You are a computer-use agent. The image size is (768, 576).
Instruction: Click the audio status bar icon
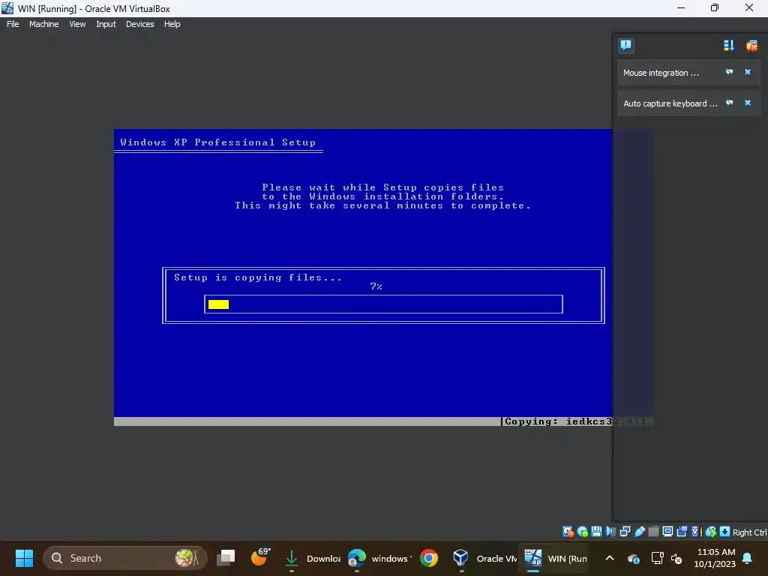610,532
